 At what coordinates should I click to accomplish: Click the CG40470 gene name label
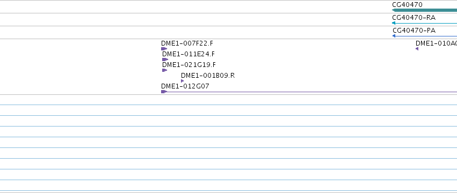pyautogui.click(x=407, y=5)
